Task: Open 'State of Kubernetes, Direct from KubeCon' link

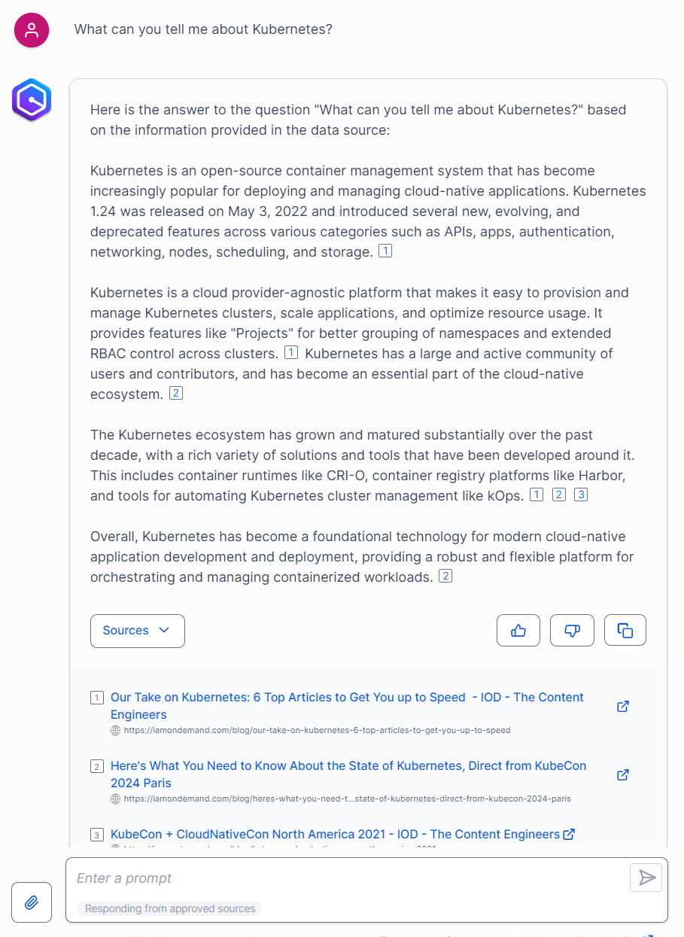Action: pos(348,766)
